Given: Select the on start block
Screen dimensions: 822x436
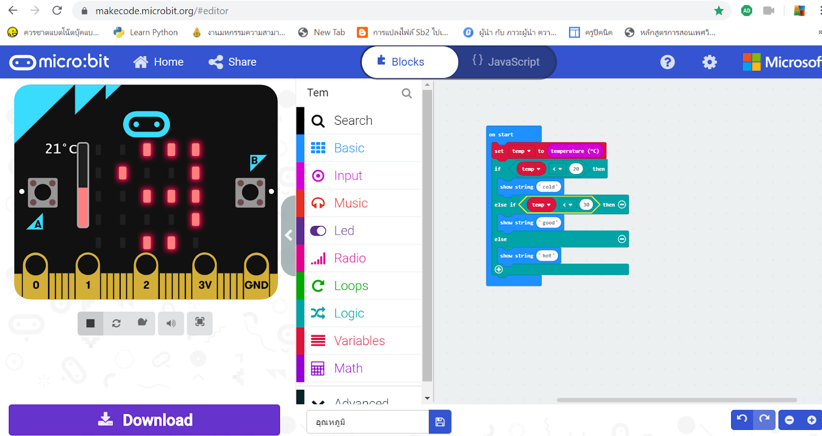Looking at the screenshot, I should tap(501, 135).
